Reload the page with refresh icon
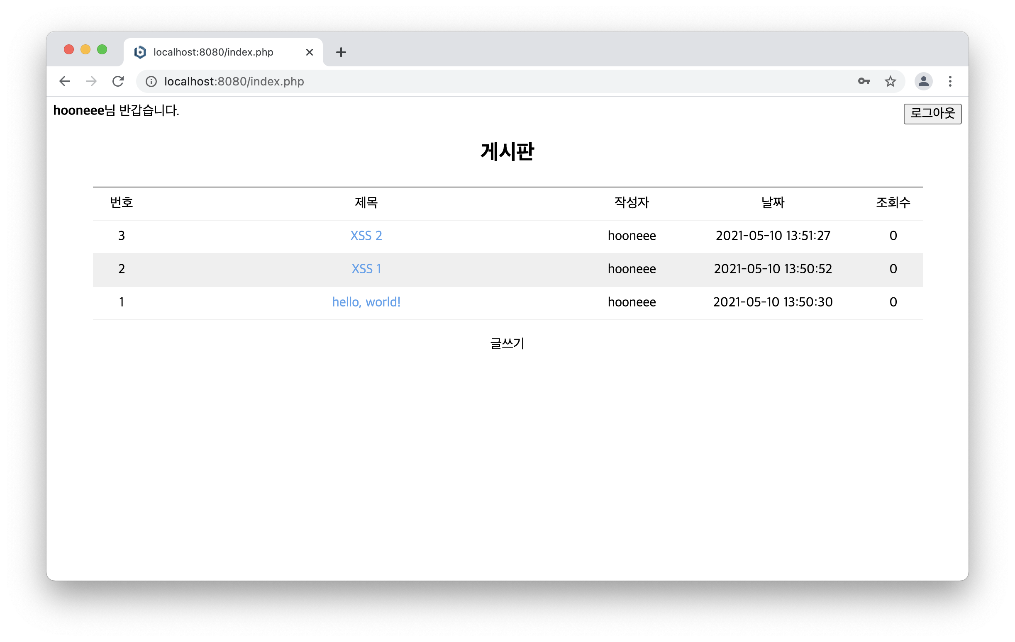The width and height of the screenshot is (1015, 642). click(x=118, y=81)
